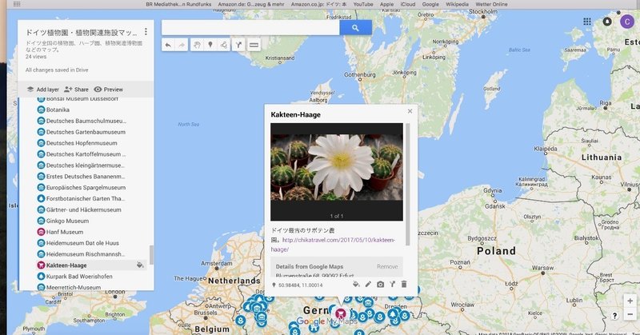Select Deutsches Gartenbaumuseum in the list
The image size is (640, 335).
pyautogui.click(x=86, y=132)
